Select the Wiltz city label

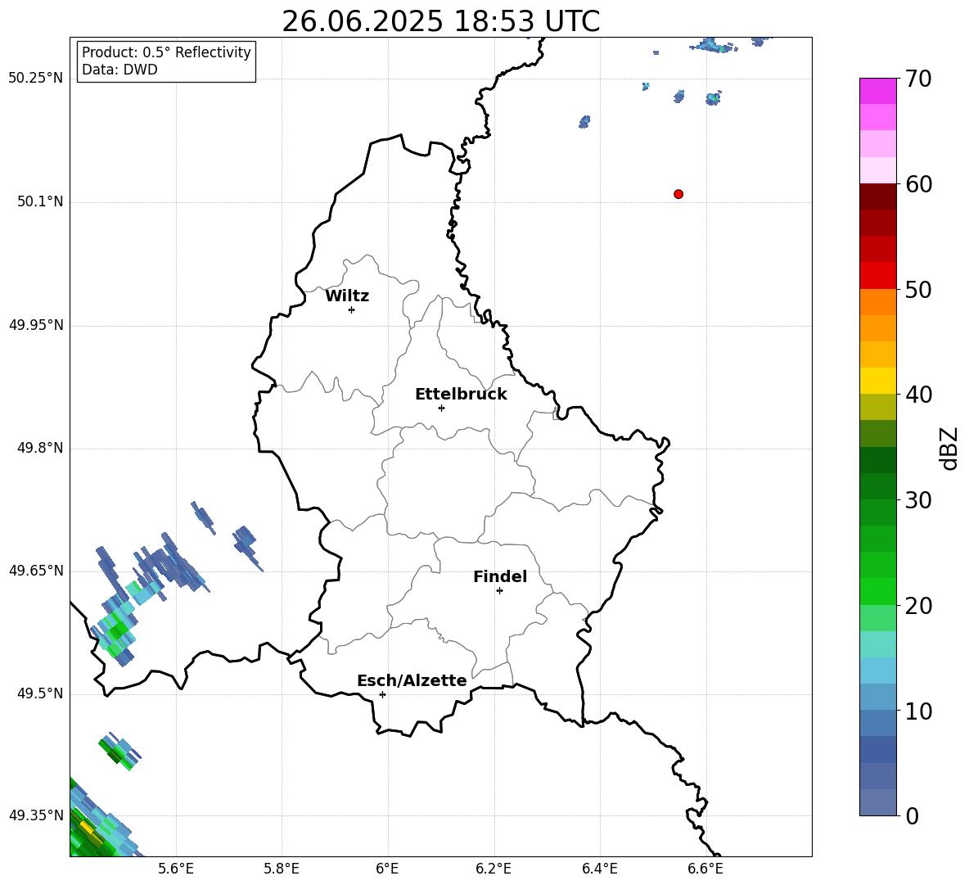(x=347, y=296)
